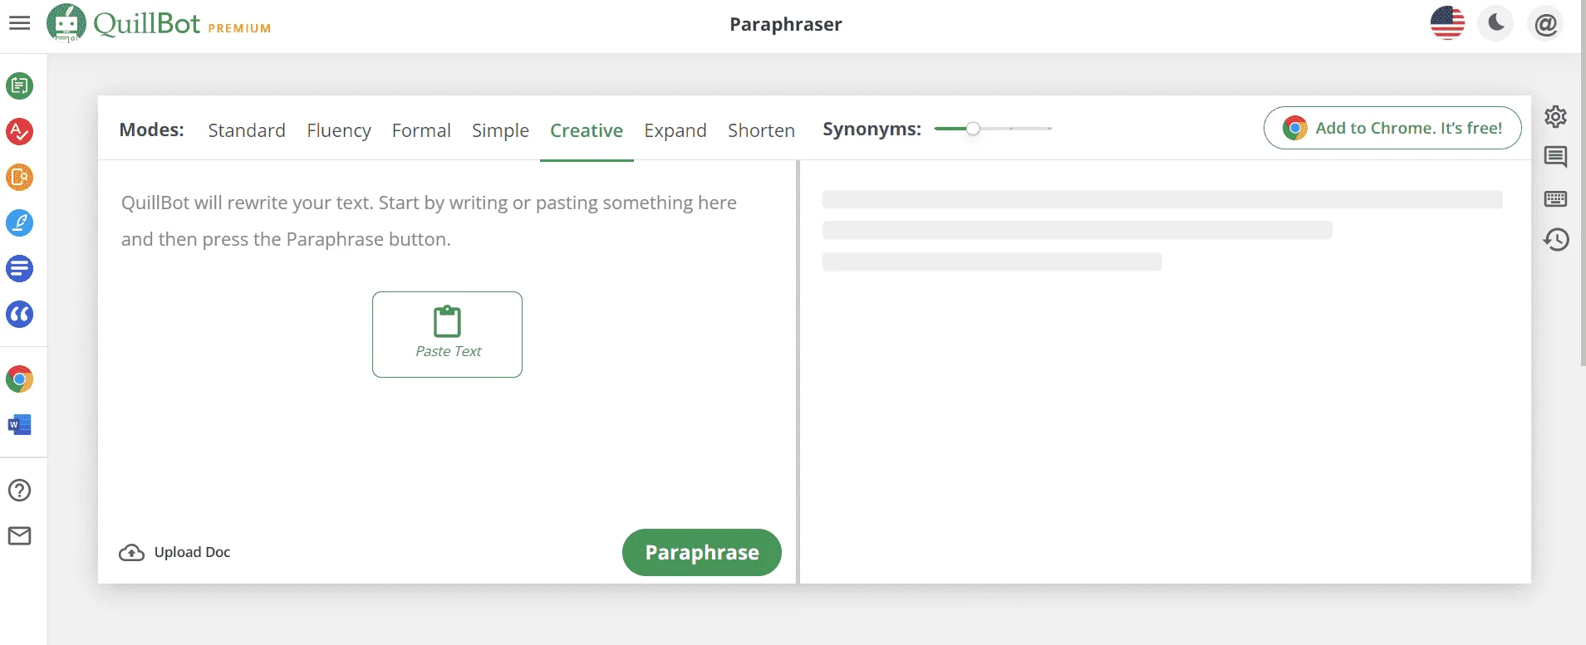Open the Summarizer sidebar icon
This screenshot has height=645, width=1586.
pos(20,268)
